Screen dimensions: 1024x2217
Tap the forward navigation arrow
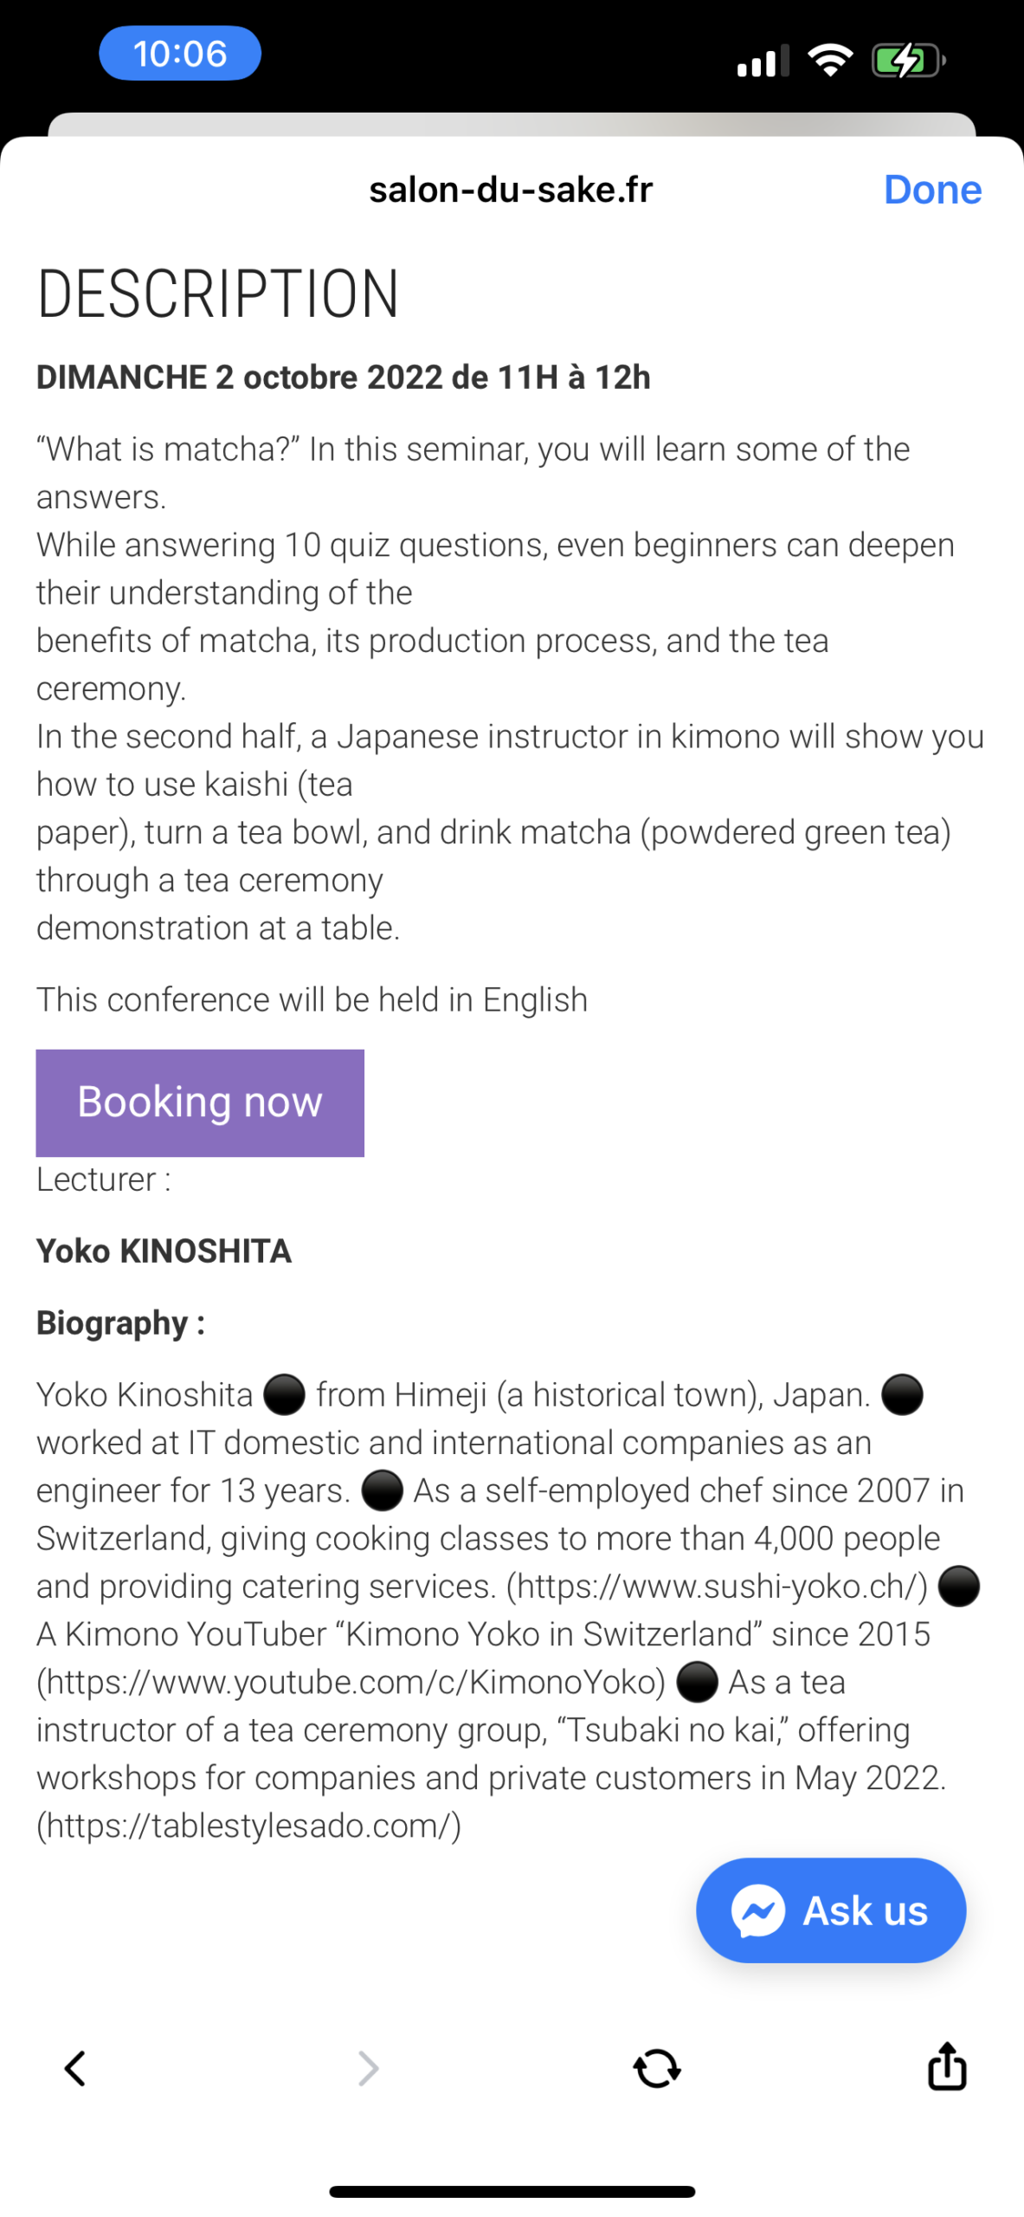click(368, 2067)
